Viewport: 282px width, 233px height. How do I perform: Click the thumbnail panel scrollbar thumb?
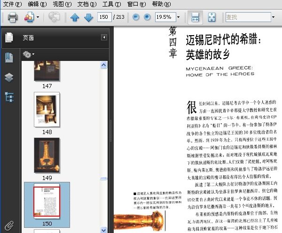click(104, 179)
